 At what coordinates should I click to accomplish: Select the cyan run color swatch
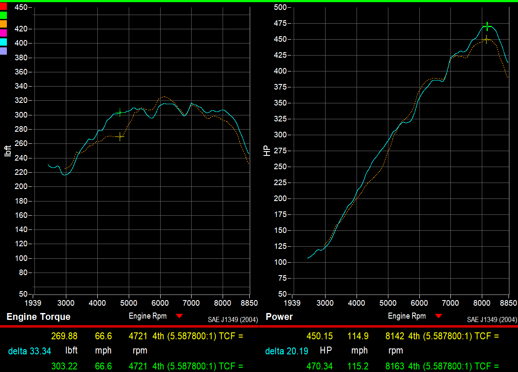click(x=3, y=42)
